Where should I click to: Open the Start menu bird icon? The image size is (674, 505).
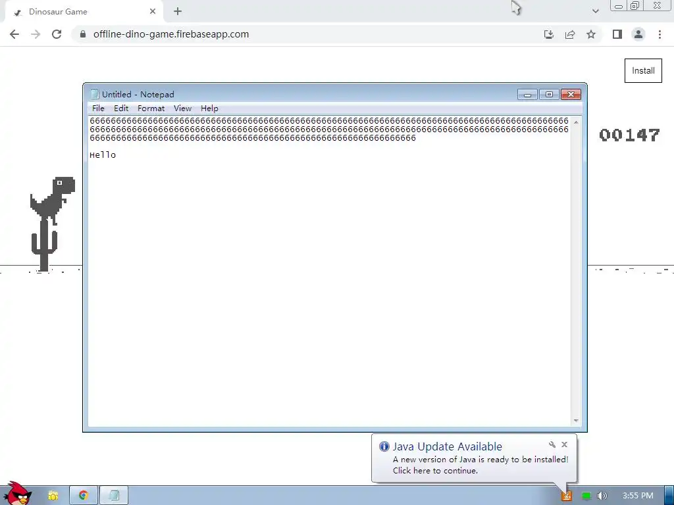17,494
